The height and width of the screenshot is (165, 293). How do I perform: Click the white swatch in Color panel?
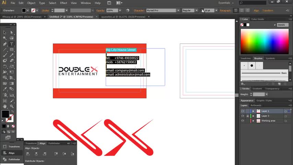[248, 25]
